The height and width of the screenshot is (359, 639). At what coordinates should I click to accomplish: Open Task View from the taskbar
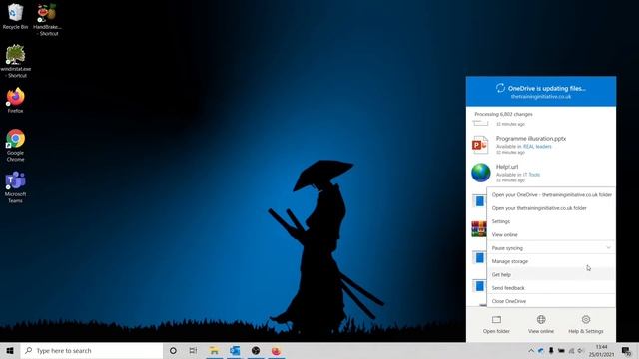point(193,350)
